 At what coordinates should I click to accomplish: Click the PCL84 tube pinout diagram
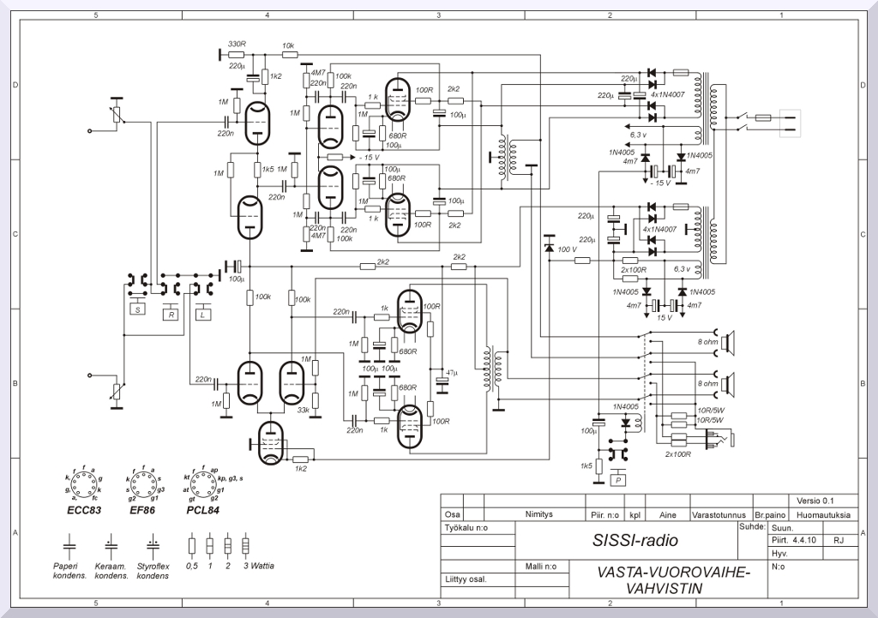coord(205,485)
